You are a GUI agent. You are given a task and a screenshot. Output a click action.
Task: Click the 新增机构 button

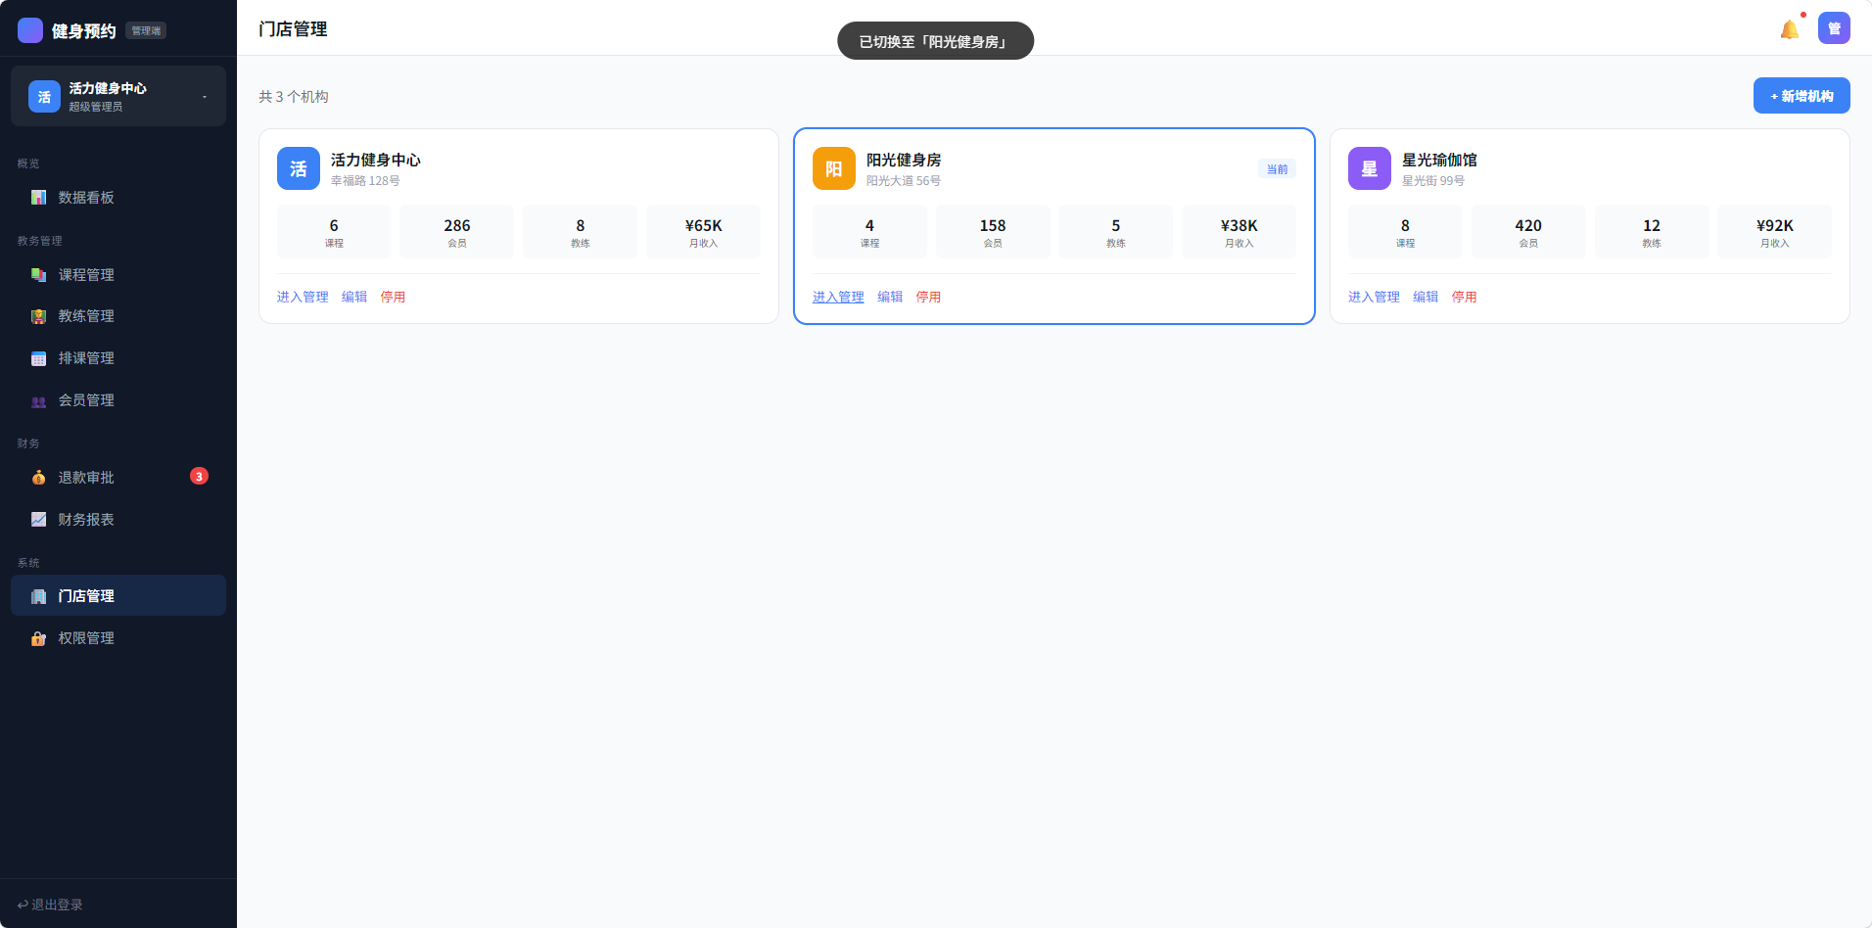point(1802,96)
